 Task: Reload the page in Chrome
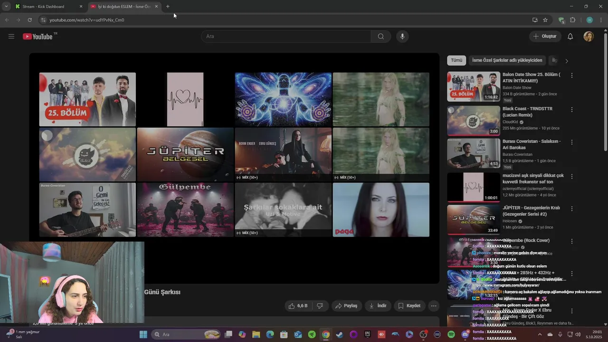click(x=29, y=20)
